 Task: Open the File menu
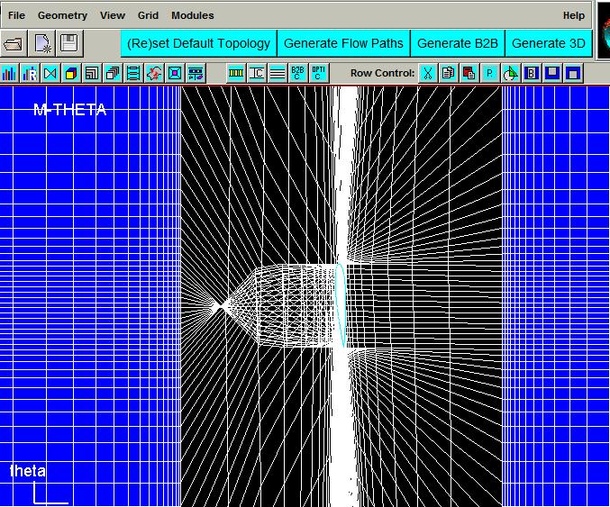point(16,15)
